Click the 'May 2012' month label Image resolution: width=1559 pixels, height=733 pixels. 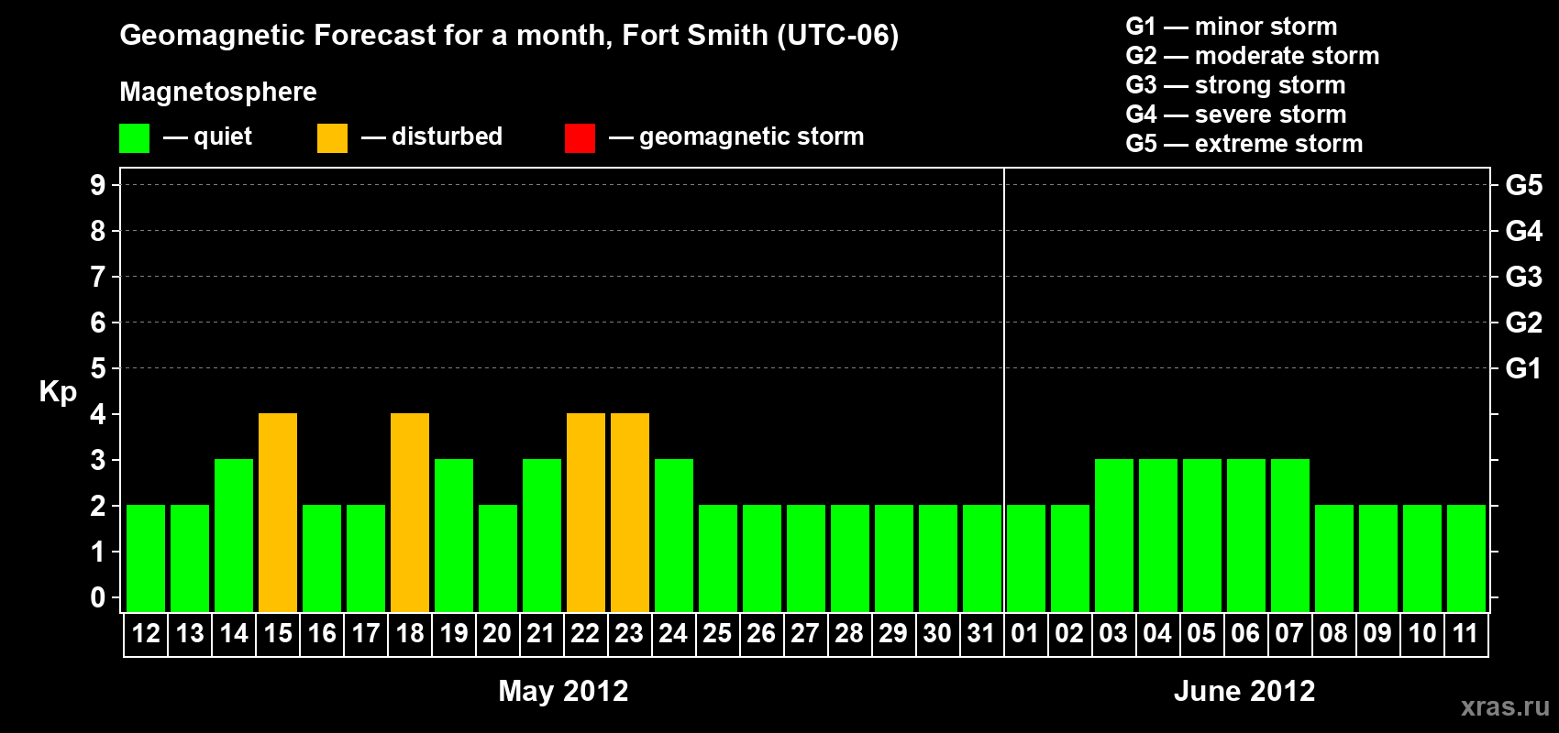click(563, 691)
